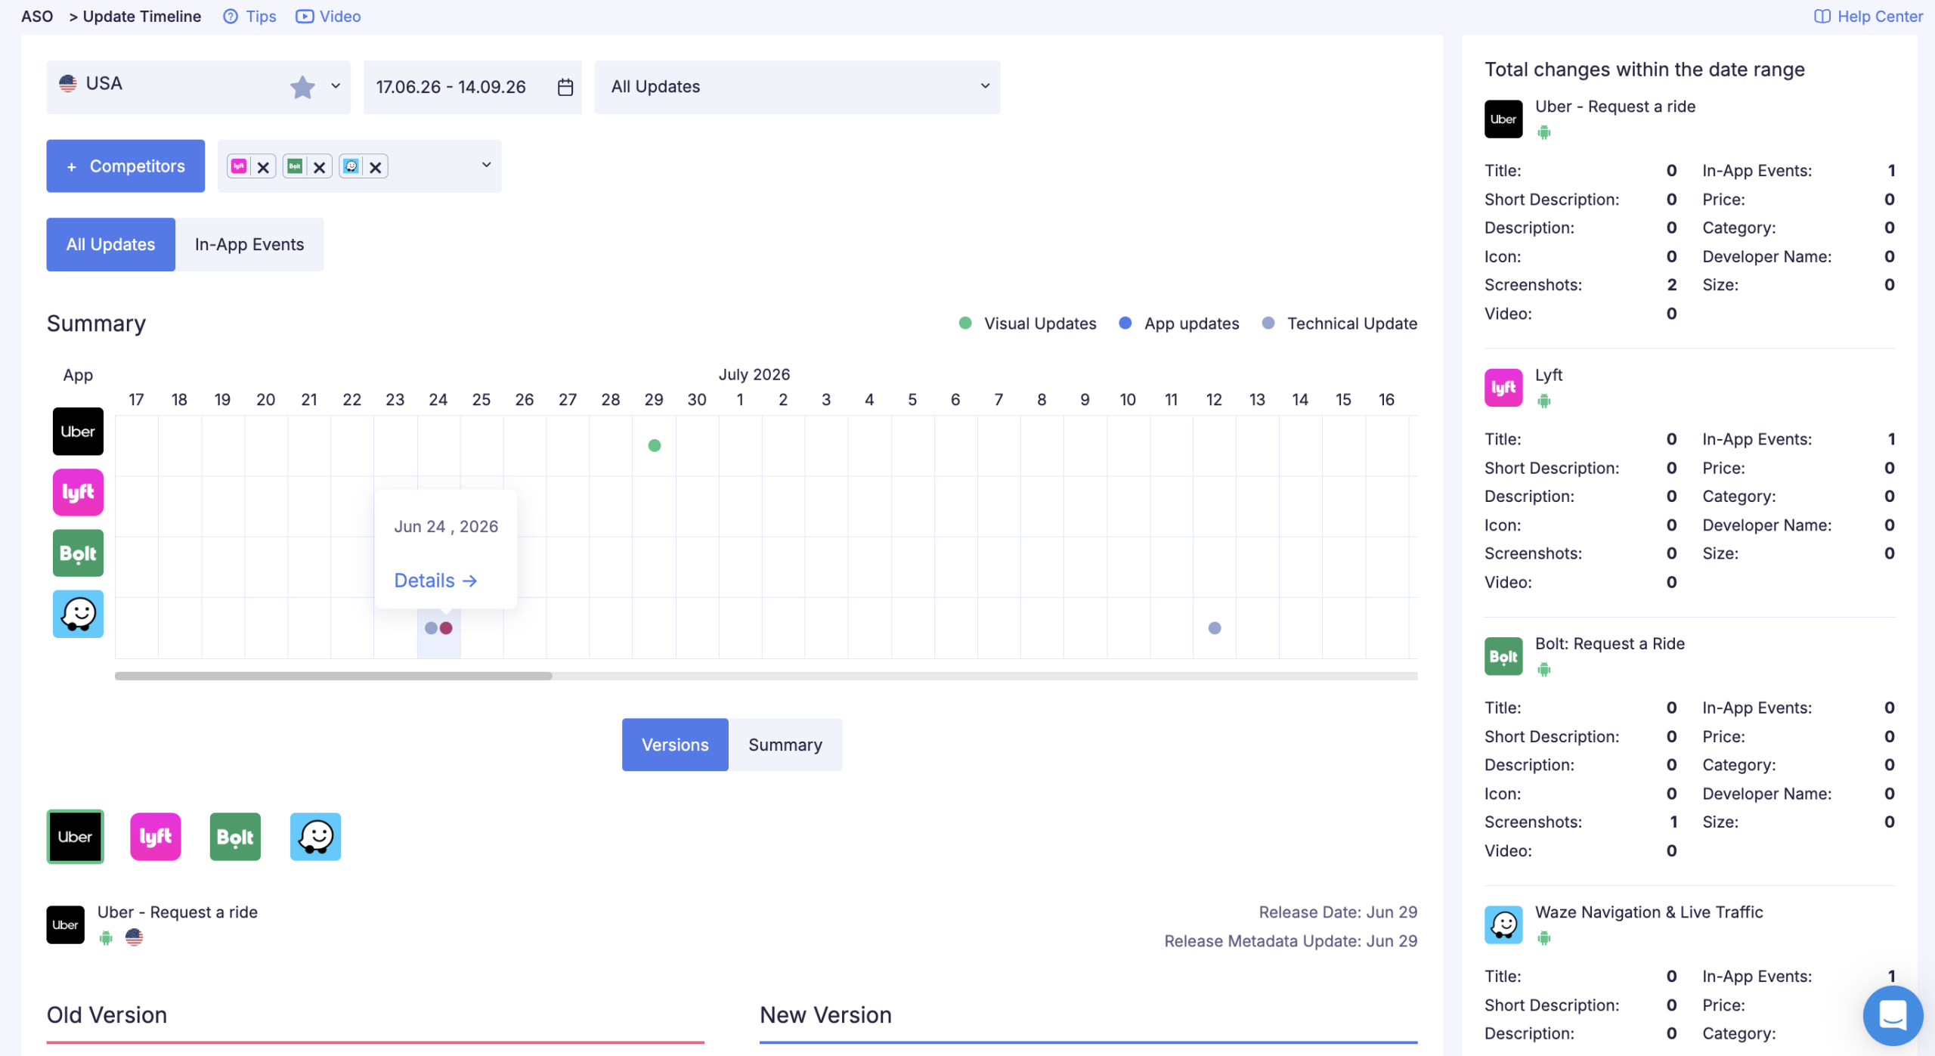Screen dimensions: 1935x1056
Task: Remove the Lyft competitor chip
Action: [263, 167]
